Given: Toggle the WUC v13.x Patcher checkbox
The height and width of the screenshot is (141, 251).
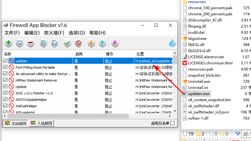Looking at the screenshot, I should click(x=5, y=93).
